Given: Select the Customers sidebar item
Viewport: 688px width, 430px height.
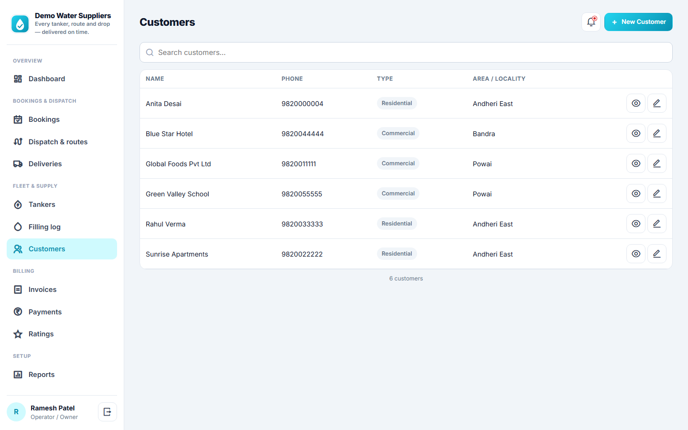Looking at the screenshot, I should click(62, 249).
